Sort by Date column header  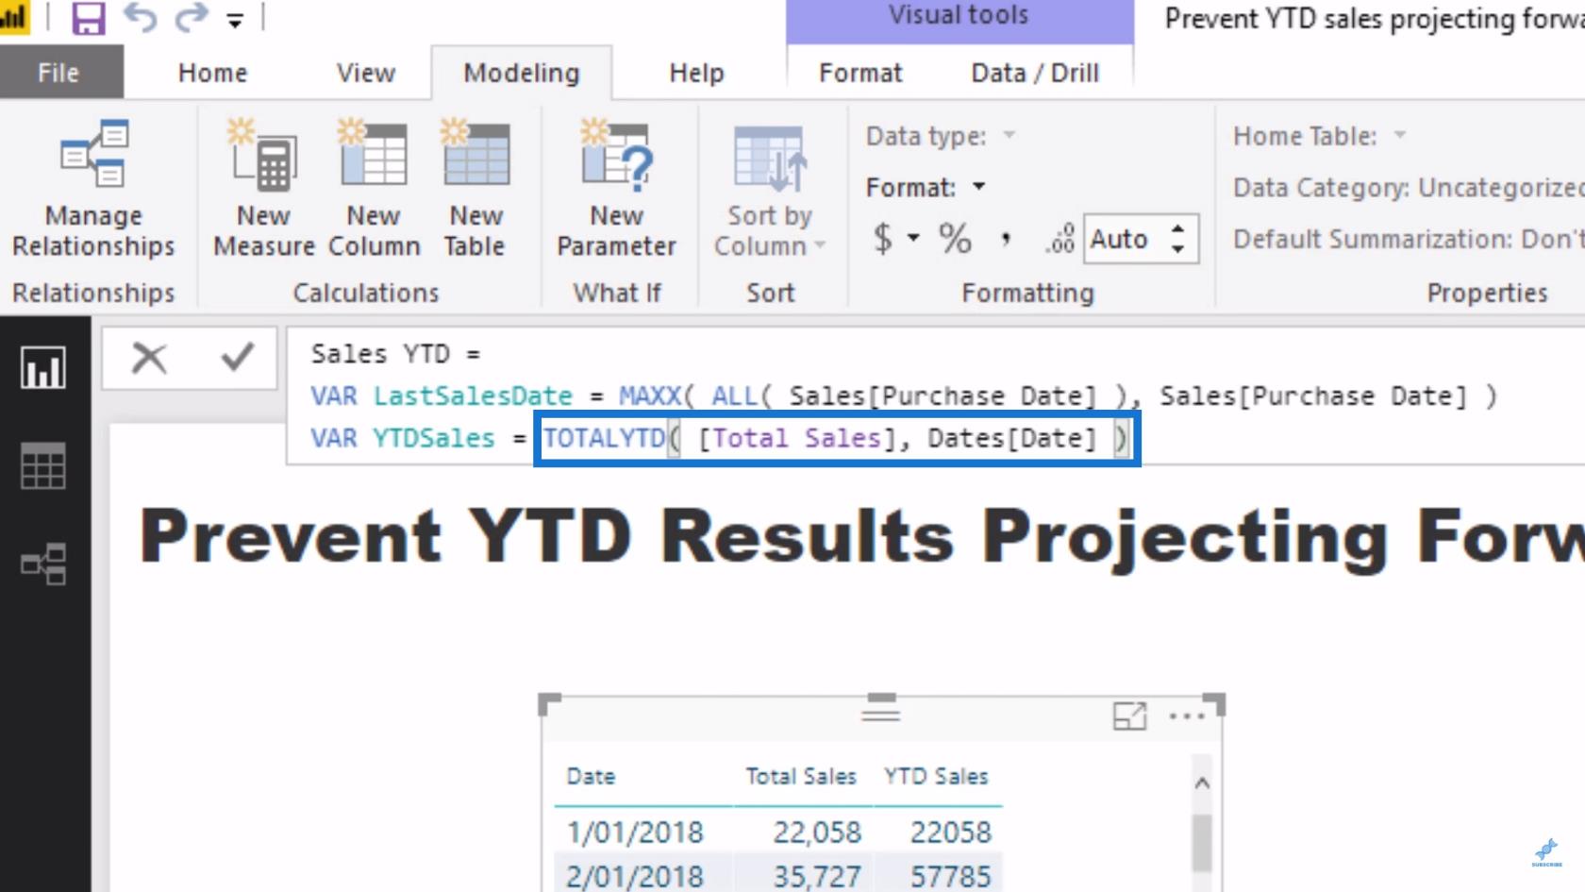point(591,776)
